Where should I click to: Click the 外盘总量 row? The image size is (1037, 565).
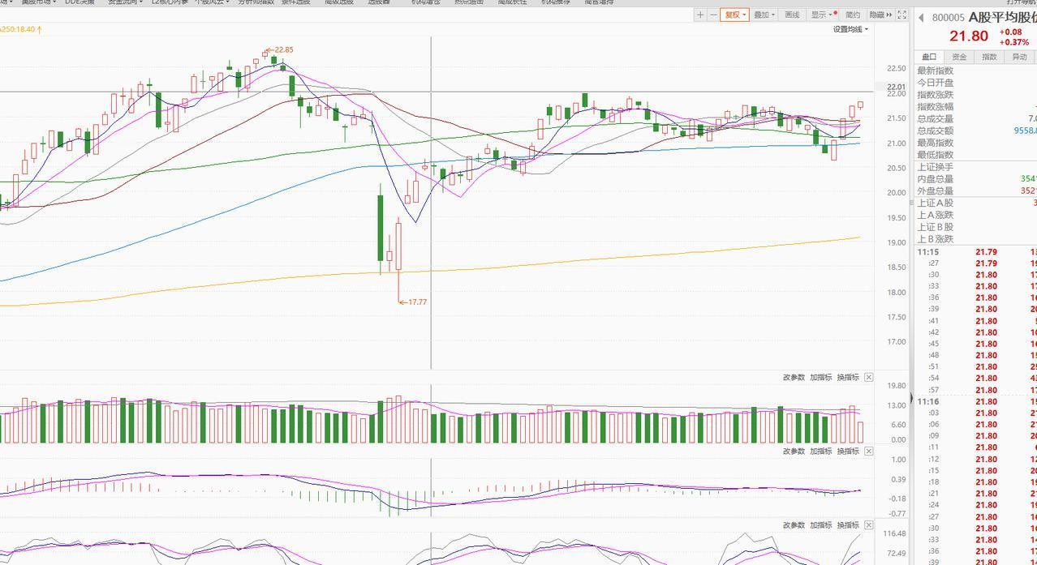[976, 190]
